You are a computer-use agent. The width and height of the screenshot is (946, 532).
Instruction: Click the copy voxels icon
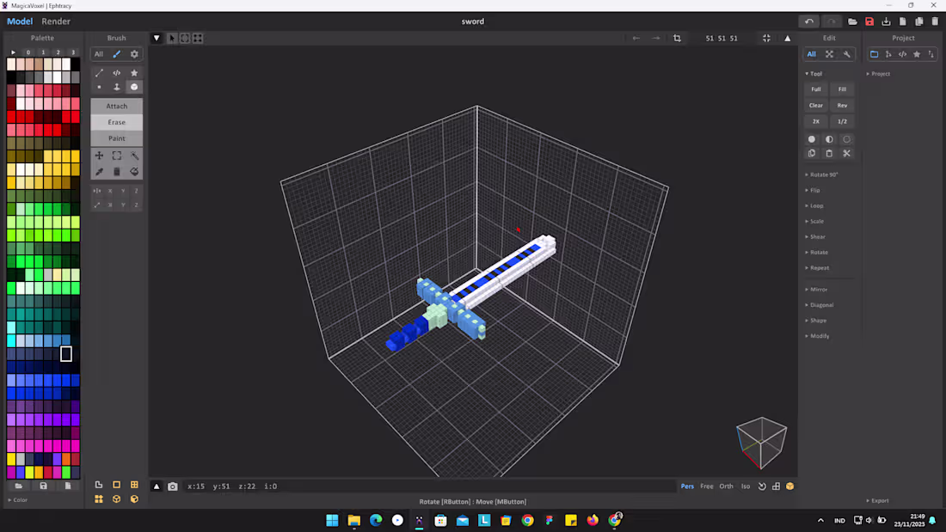coord(812,154)
